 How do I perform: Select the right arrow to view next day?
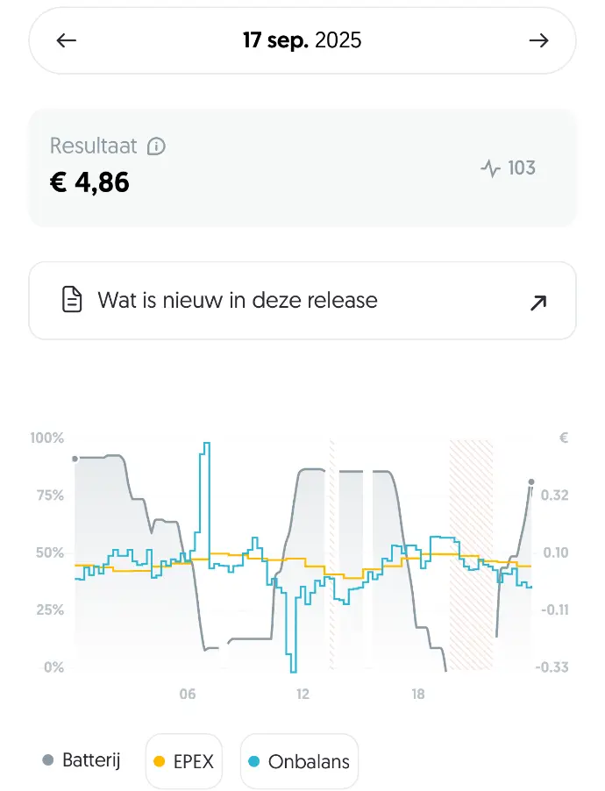coord(540,40)
